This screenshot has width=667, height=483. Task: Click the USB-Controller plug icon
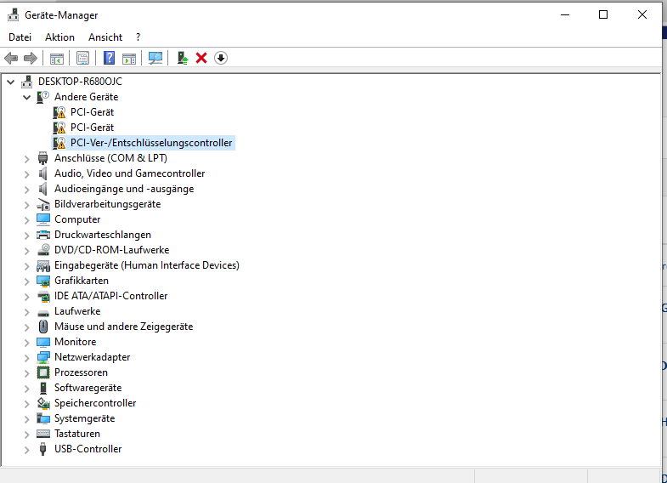point(42,449)
